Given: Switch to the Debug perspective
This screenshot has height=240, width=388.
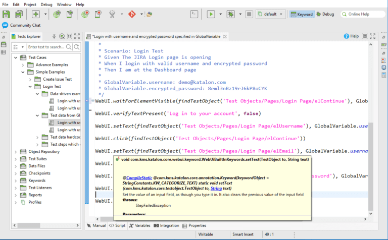Looking at the screenshot, I should coord(326,14).
